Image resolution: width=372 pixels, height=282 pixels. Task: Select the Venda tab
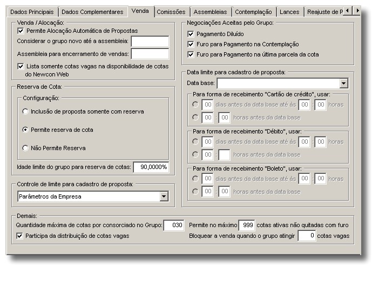click(x=140, y=11)
